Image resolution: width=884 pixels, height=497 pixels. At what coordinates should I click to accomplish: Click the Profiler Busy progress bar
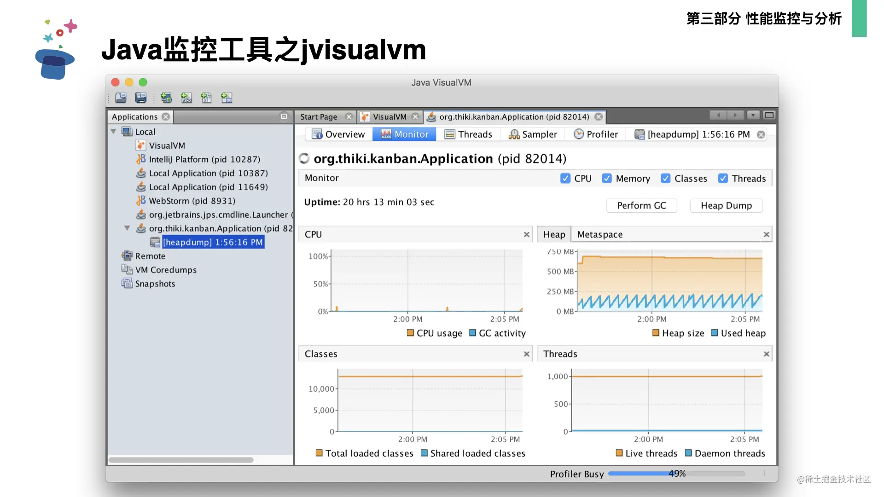click(x=676, y=474)
